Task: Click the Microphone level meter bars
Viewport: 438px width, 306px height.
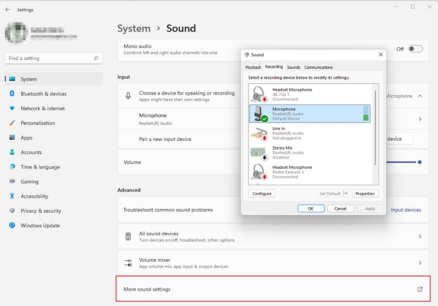Action: point(365,113)
